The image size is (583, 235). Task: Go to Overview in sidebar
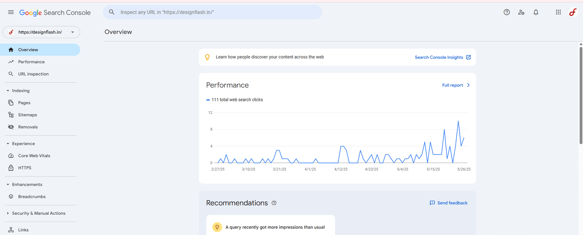[x=40, y=50]
